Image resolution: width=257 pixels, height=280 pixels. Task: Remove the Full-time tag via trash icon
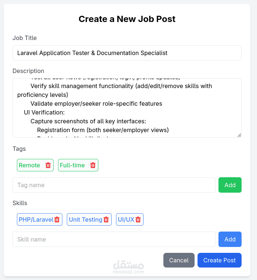coord(93,165)
